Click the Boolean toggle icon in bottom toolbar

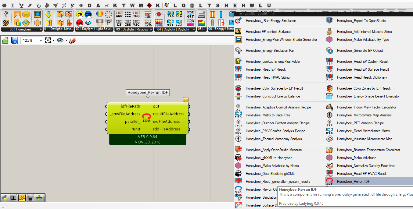coord(31,198)
